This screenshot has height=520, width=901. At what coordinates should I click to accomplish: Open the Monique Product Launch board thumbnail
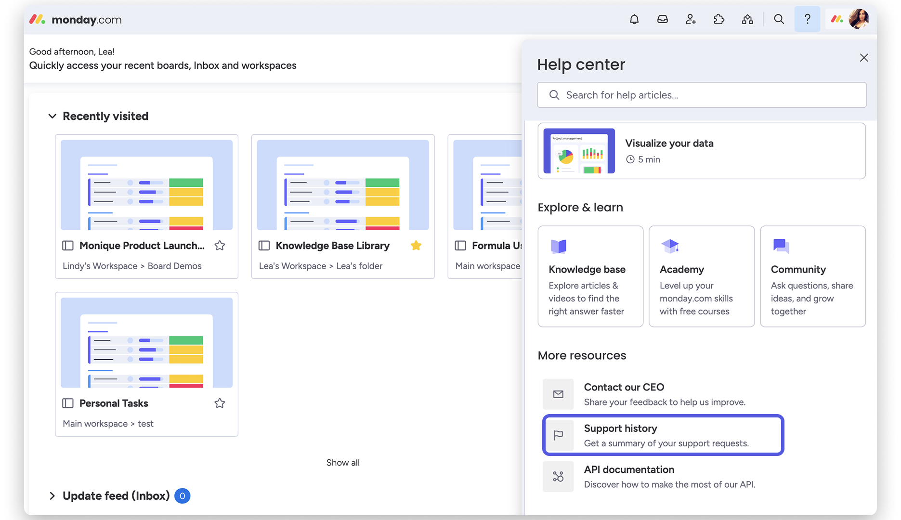point(146,185)
